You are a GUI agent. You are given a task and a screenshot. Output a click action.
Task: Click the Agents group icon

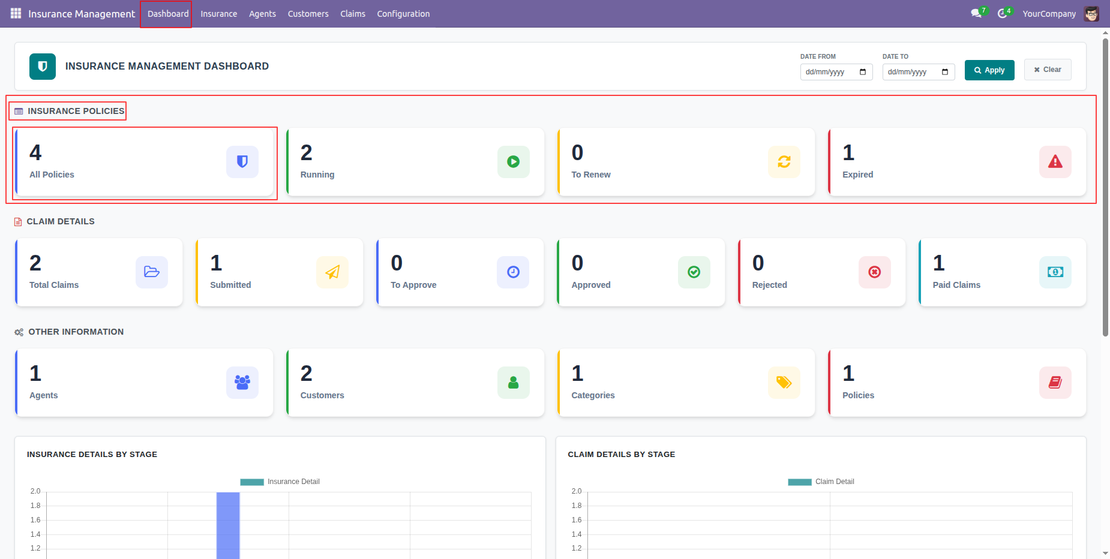click(242, 383)
